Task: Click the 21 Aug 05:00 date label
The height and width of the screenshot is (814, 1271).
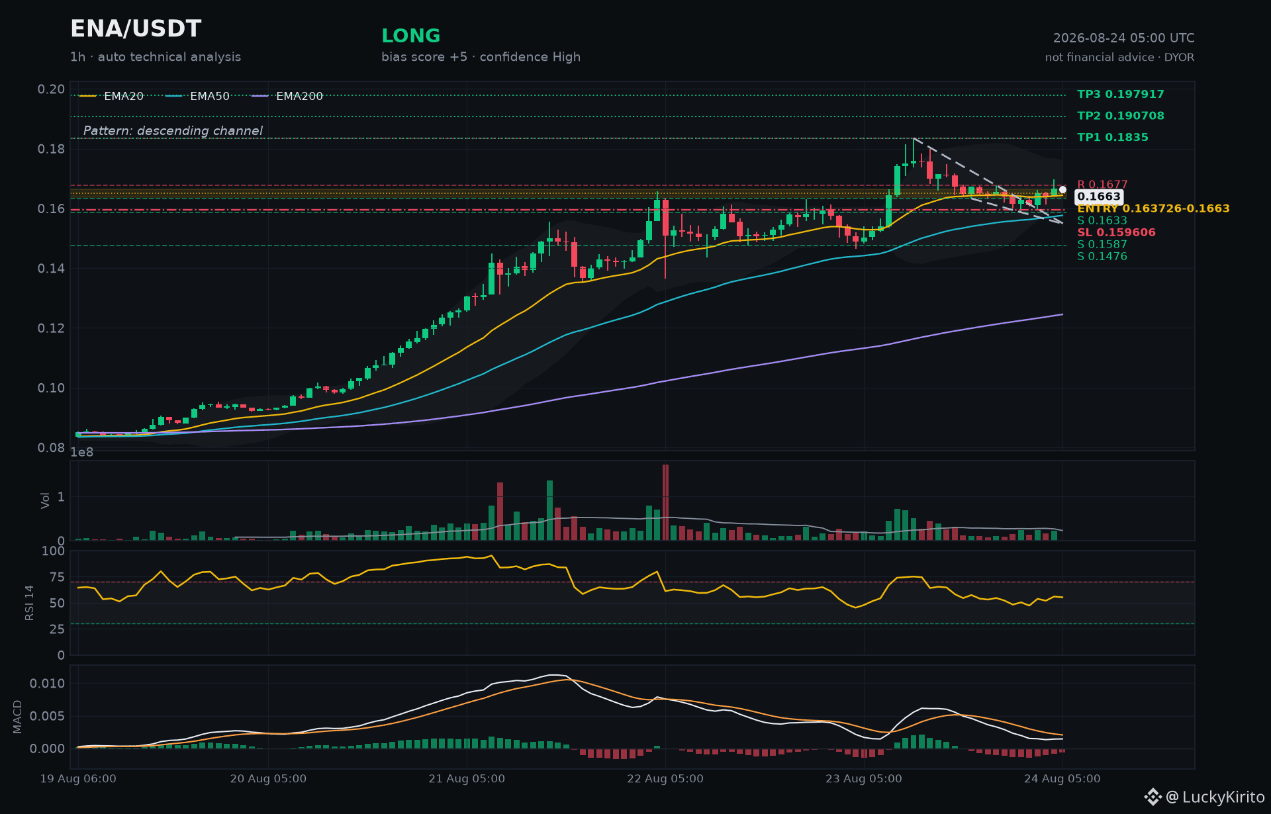Action: [x=467, y=779]
